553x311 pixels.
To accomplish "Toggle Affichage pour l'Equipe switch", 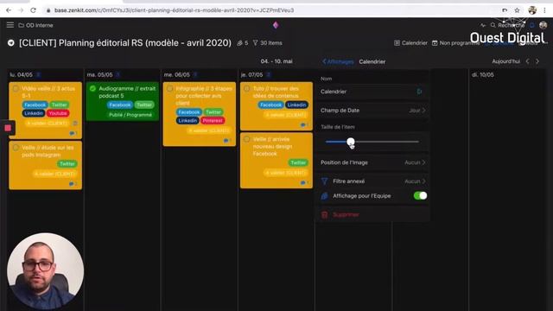I will [420, 196].
